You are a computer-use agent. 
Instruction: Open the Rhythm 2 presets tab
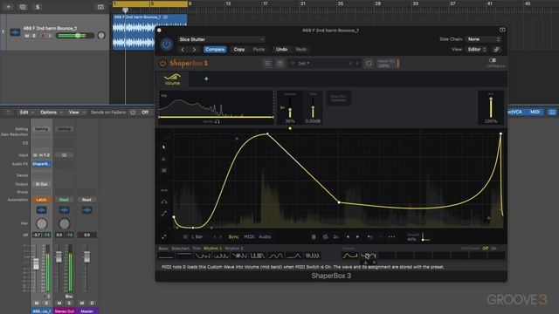tap(234, 248)
